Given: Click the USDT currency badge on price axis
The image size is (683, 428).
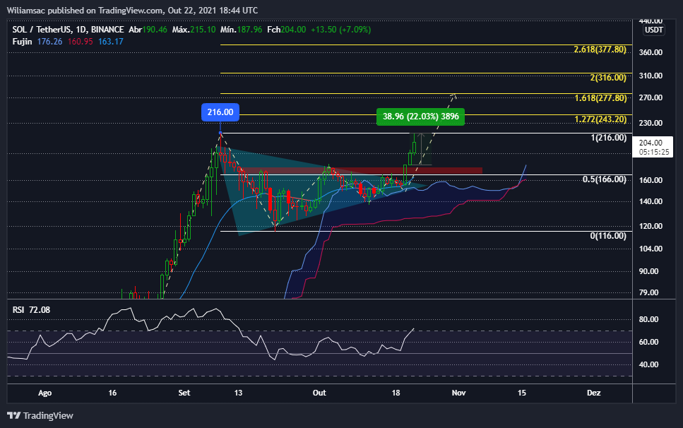Looking at the screenshot, I should (x=654, y=30).
